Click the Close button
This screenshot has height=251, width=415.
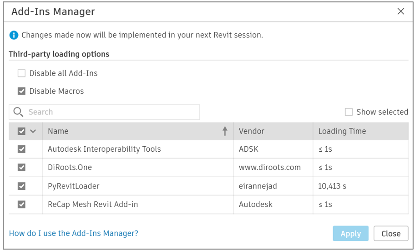(x=391, y=234)
